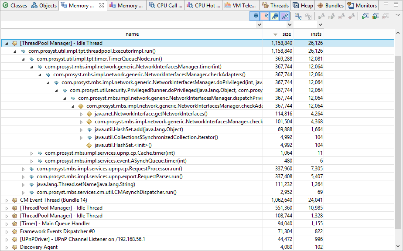Expand the CM Event Thread (Bundle 14) node
Viewport: 403px width, 251px height.
(x=7, y=200)
